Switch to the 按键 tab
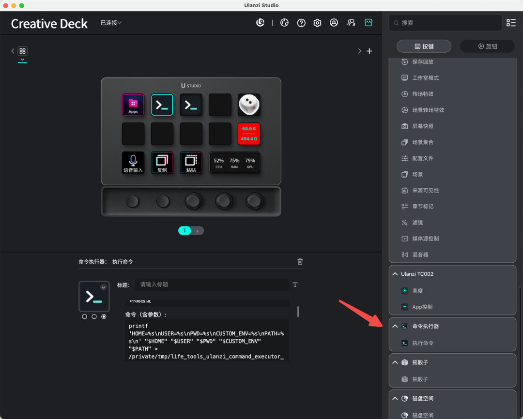Screen dimensions: 523x419 pos(424,46)
